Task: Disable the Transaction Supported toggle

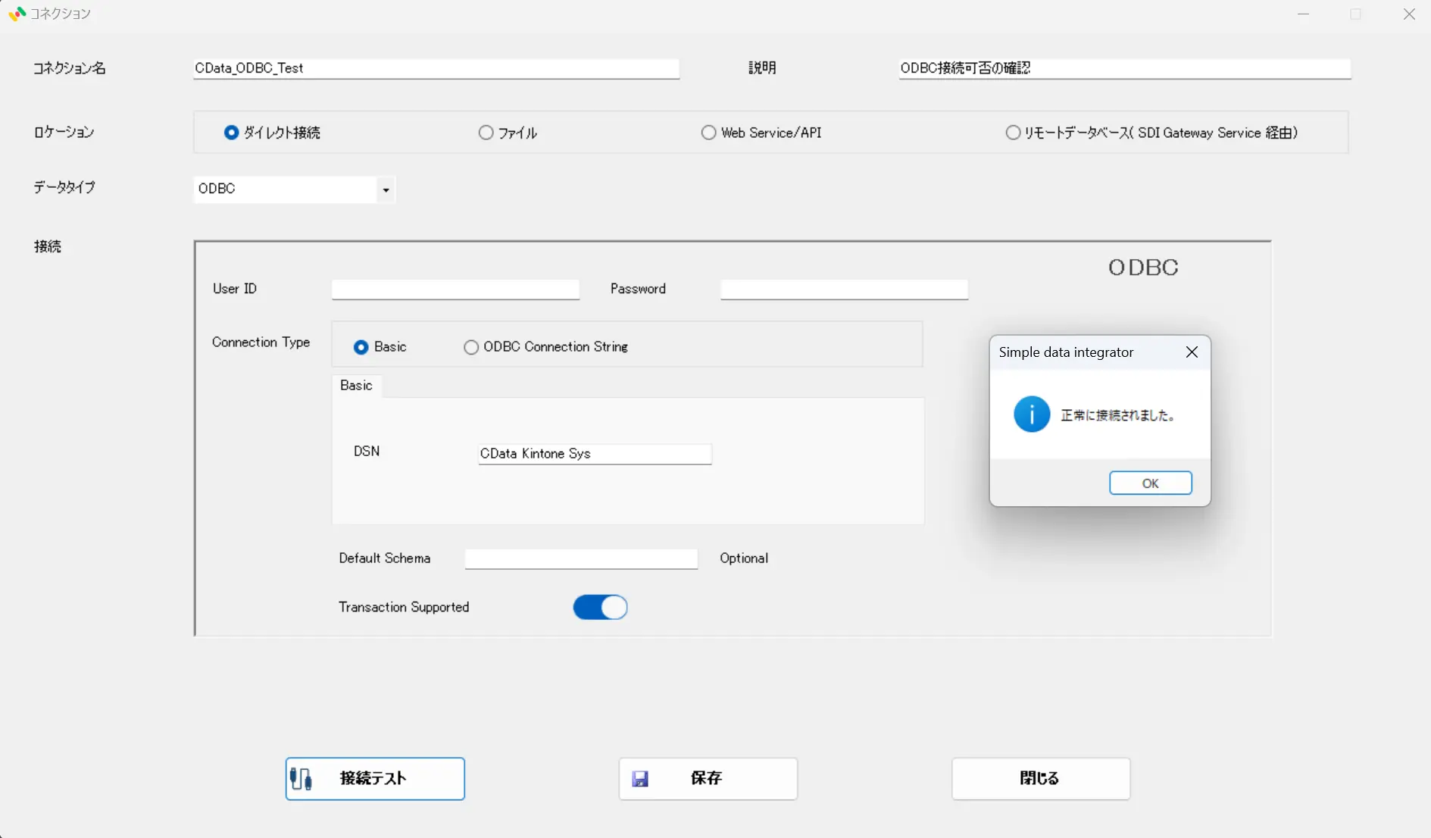Action: coord(600,607)
